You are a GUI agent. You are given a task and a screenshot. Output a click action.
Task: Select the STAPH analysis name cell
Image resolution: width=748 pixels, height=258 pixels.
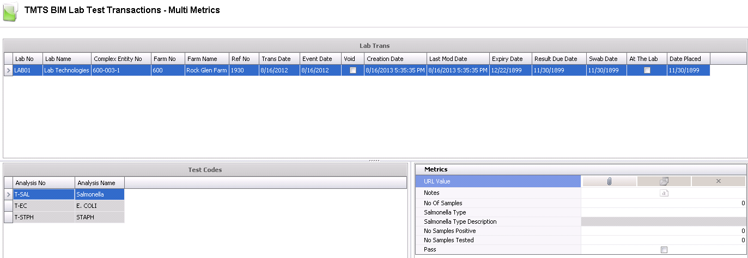pos(99,218)
